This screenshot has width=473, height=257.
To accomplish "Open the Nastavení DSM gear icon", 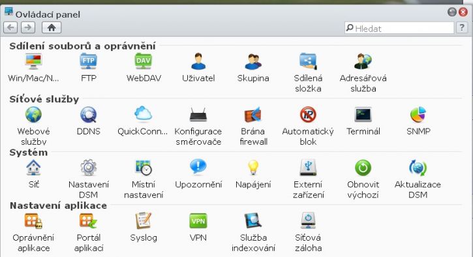I will click(88, 168).
